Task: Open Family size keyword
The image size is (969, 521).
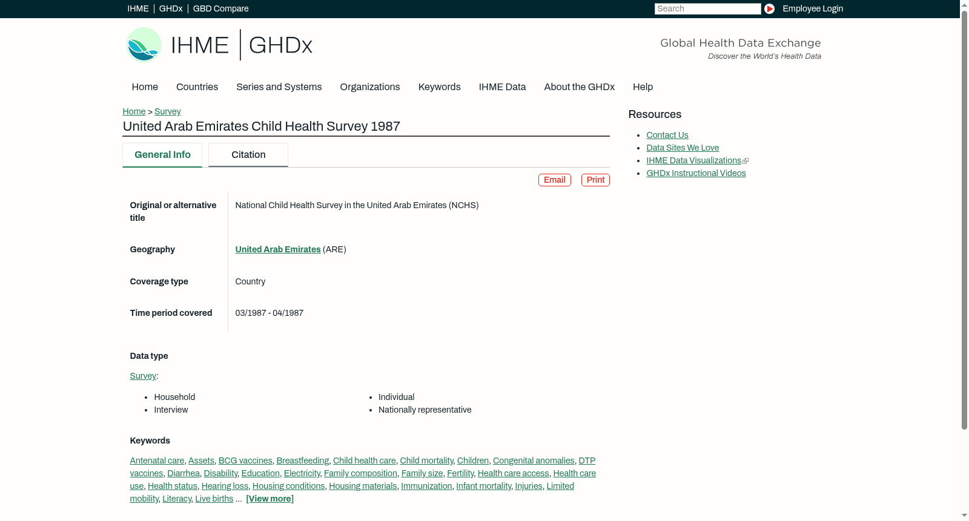Action: point(422,473)
